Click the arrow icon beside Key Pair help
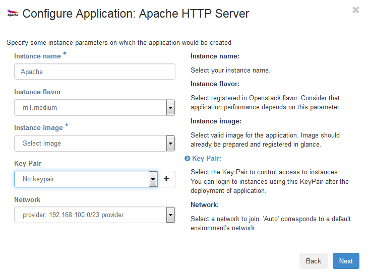 (187, 159)
